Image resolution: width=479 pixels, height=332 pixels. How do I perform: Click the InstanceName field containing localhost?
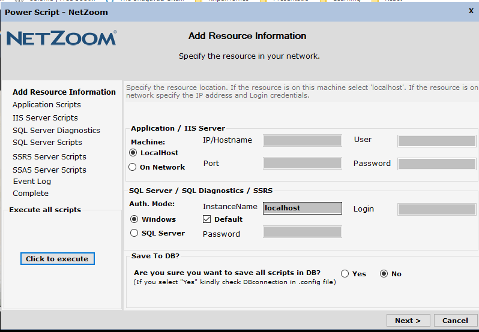pyautogui.click(x=303, y=208)
